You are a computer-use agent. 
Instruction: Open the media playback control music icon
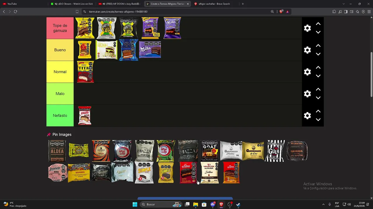[340, 12]
